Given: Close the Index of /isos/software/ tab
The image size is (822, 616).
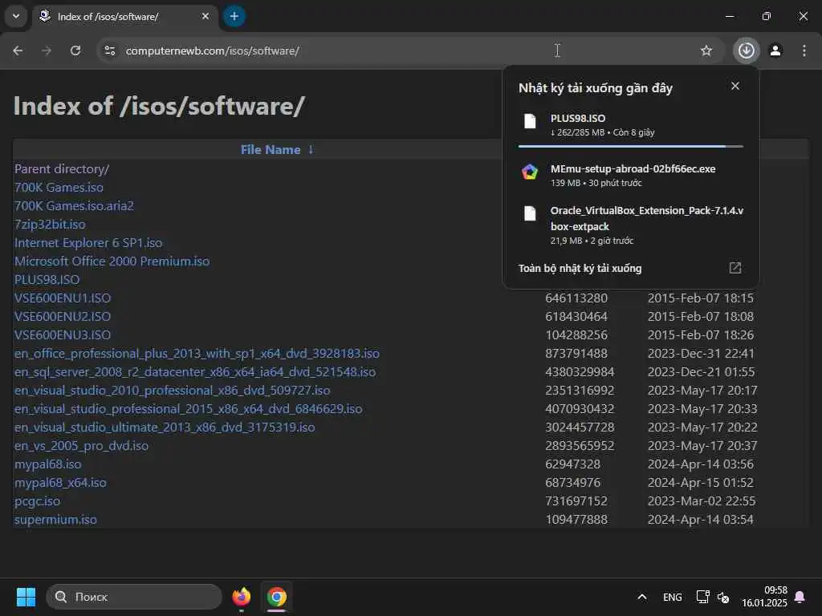Looking at the screenshot, I should click(205, 16).
